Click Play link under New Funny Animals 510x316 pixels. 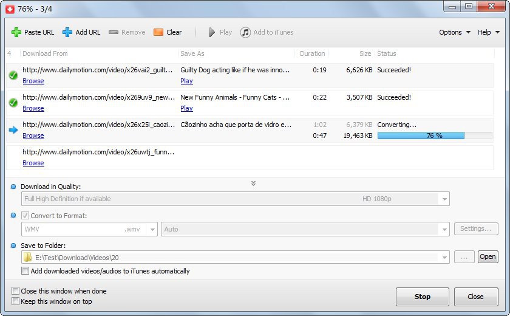point(187,108)
